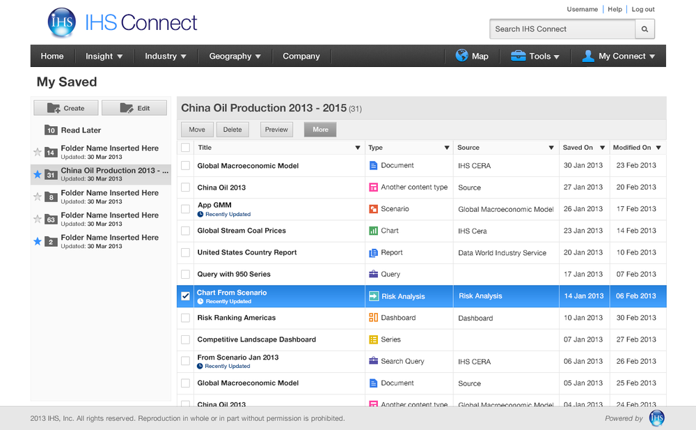Open the Title column sort dropdown arrow
696x430 pixels.
coord(357,148)
